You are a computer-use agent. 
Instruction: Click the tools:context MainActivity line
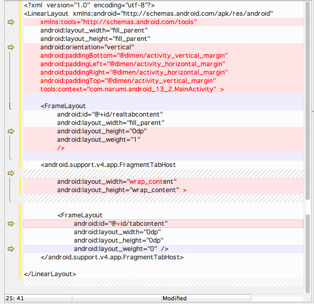pos(132,89)
